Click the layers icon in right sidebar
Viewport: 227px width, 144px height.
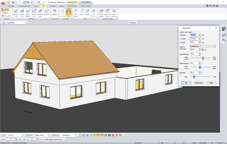[x=224, y=40]
